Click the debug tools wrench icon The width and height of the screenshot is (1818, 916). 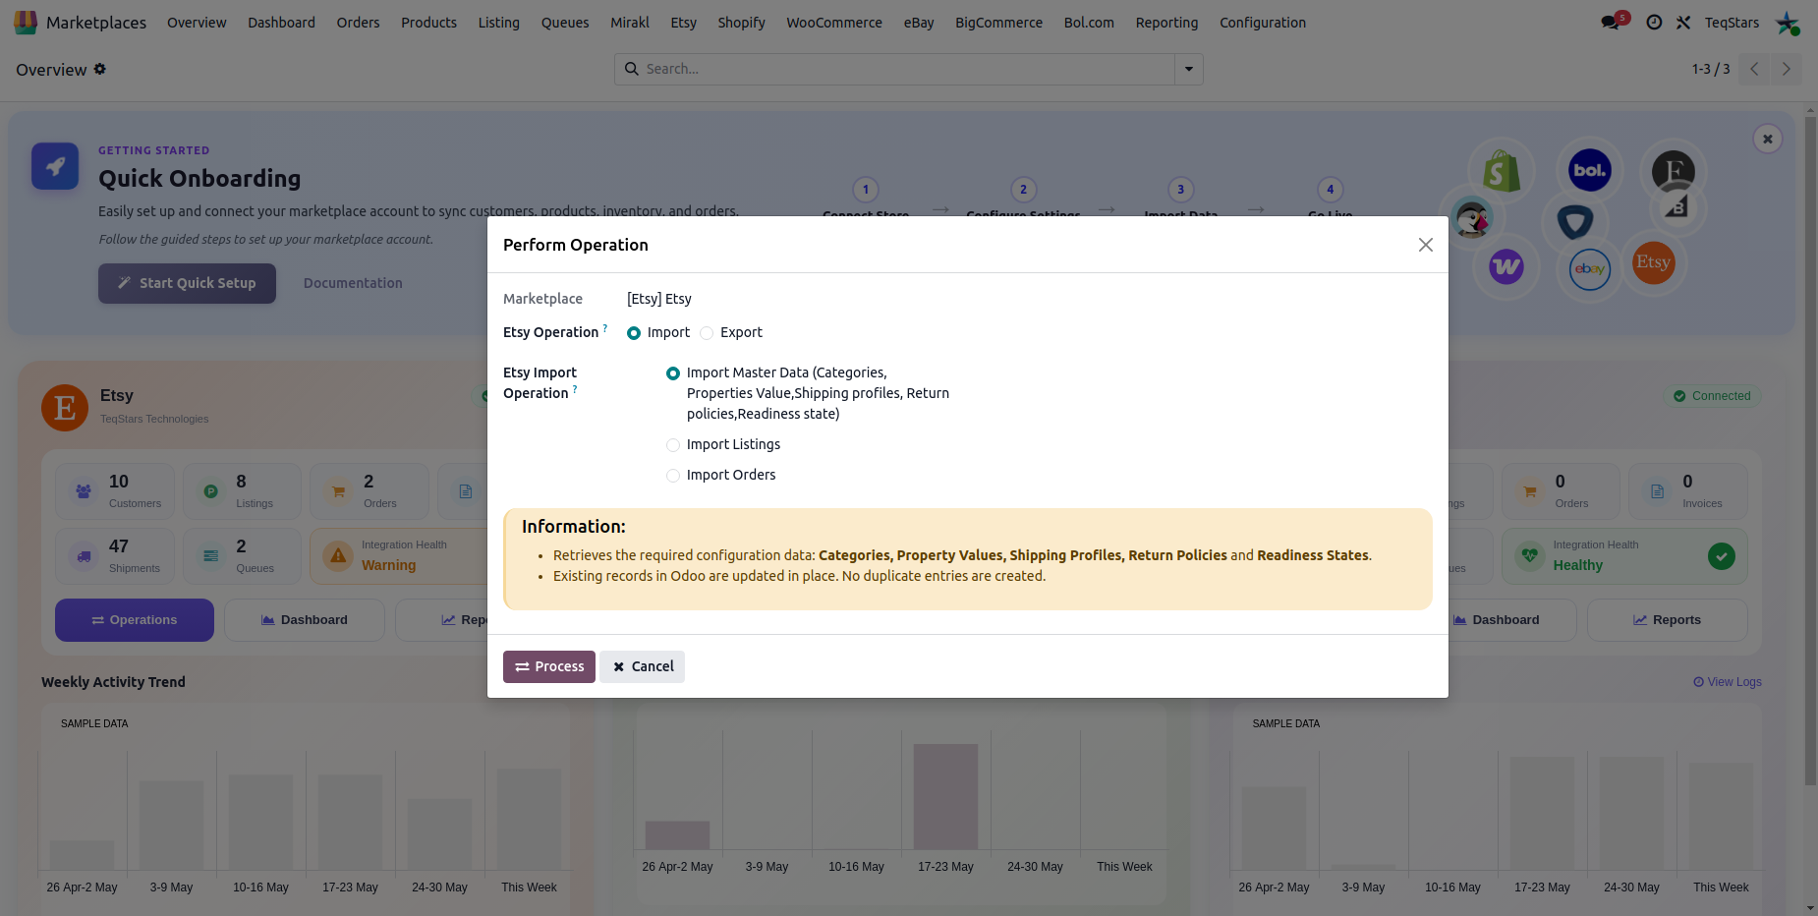(1683, 22)
